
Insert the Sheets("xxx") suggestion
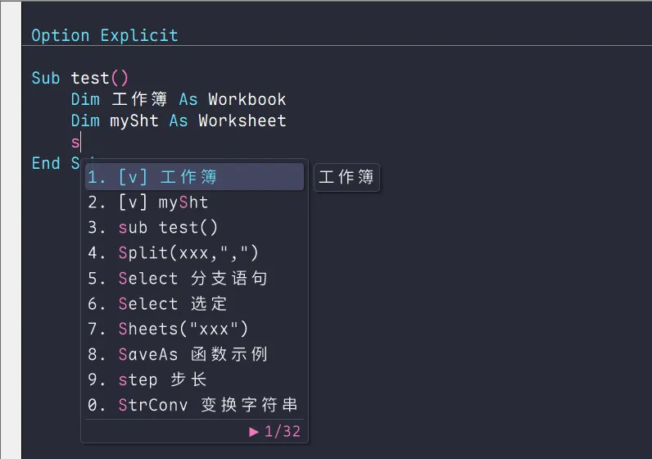coord(194,329)
